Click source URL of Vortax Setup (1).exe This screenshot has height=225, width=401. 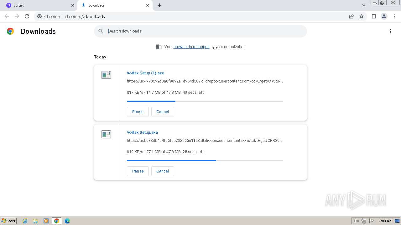click(205, 81)
